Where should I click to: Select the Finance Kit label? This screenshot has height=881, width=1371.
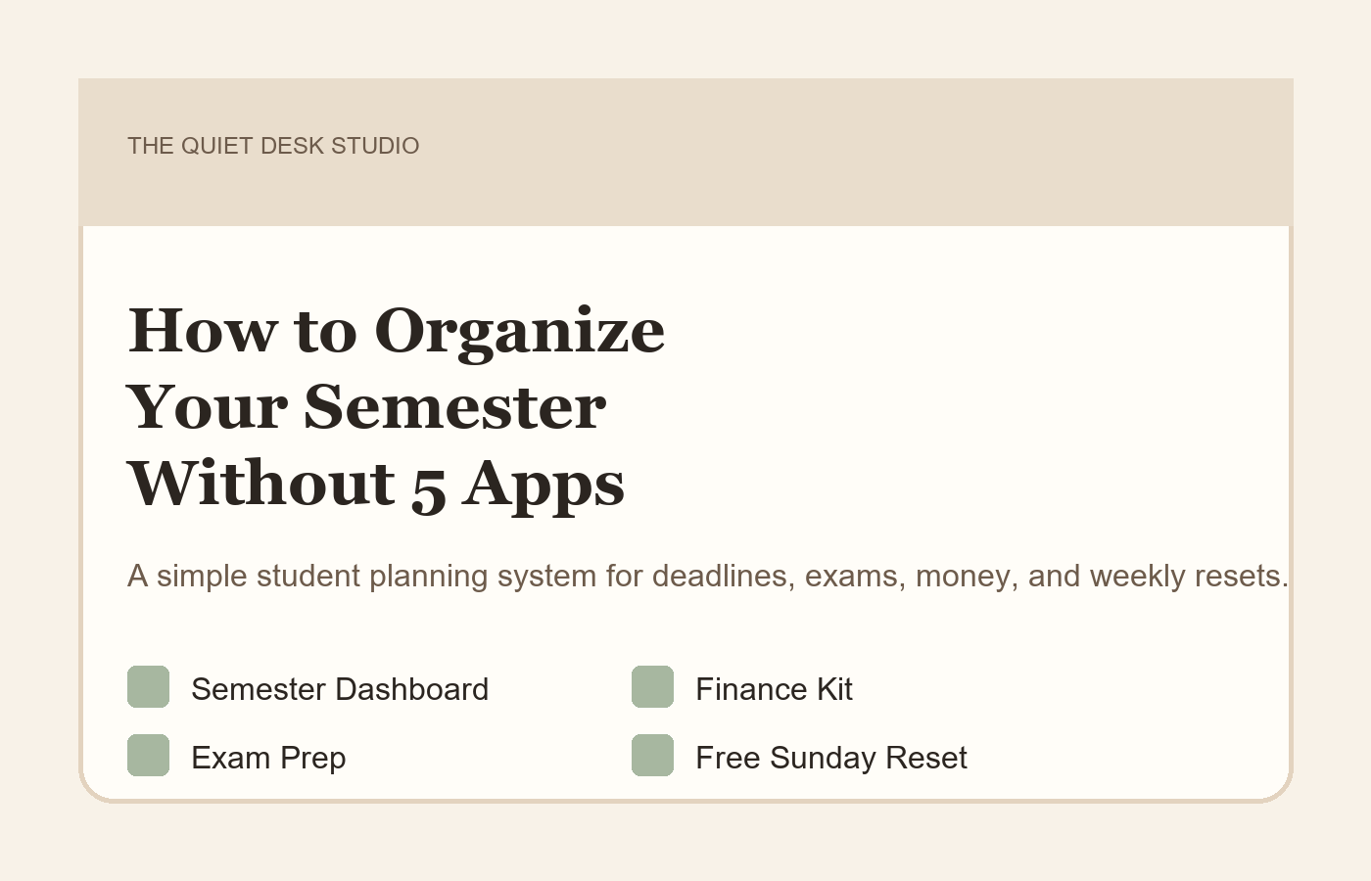point(774,689)
